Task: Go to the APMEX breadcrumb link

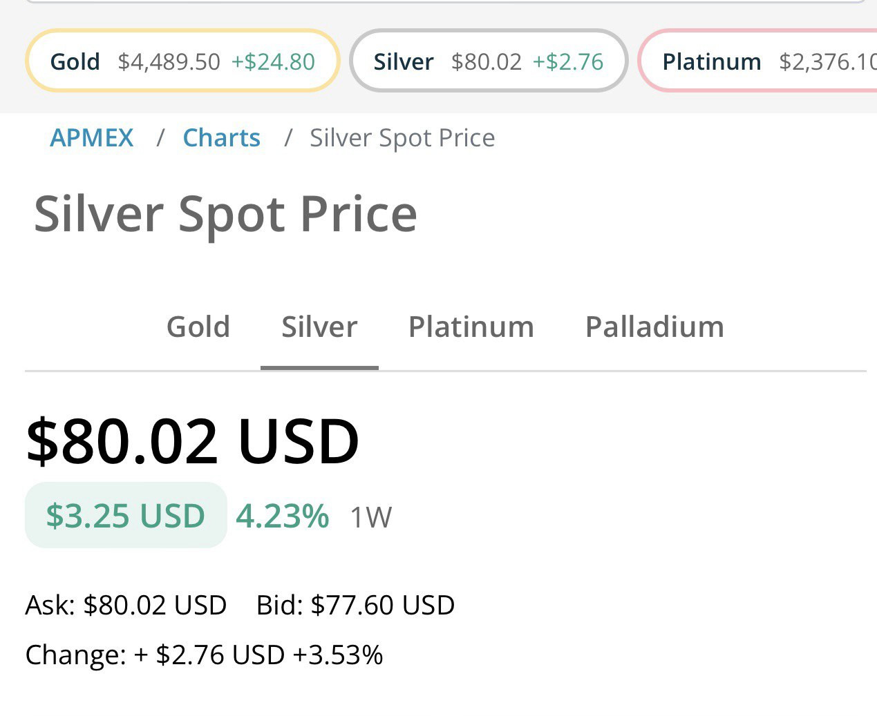Action: pyautogui.click(x=92, y=138)
